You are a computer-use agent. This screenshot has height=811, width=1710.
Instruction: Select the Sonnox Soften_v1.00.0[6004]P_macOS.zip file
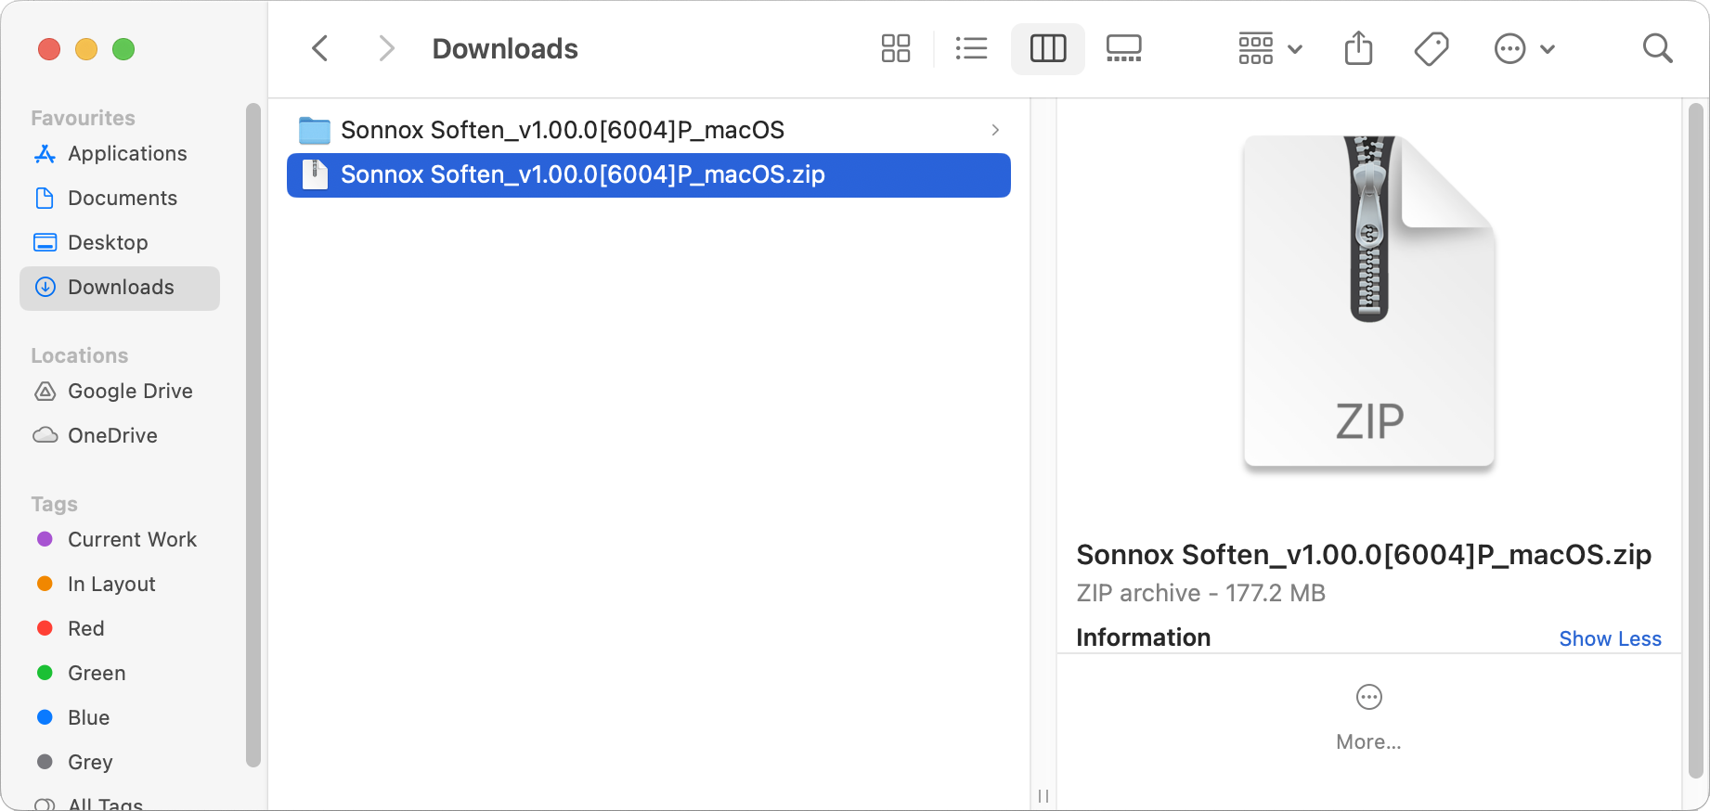(x=649, y=175)
